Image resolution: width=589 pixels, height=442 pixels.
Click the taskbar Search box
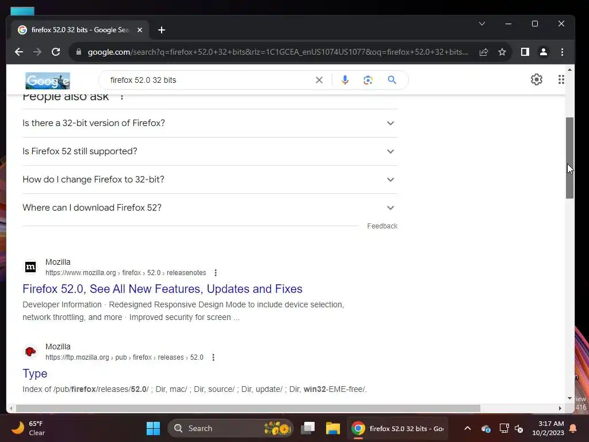point(230,428)
